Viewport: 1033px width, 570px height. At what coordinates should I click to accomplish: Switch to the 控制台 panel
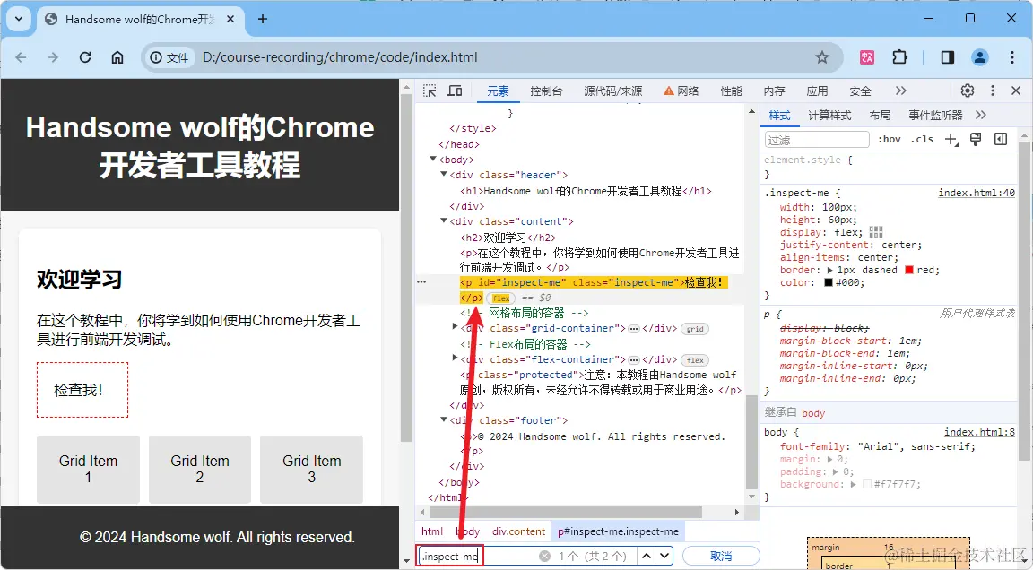point(546,91)
